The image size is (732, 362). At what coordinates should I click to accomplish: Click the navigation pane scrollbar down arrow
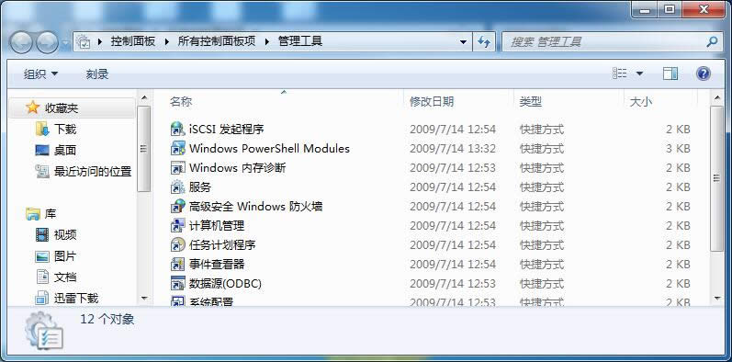144,298
